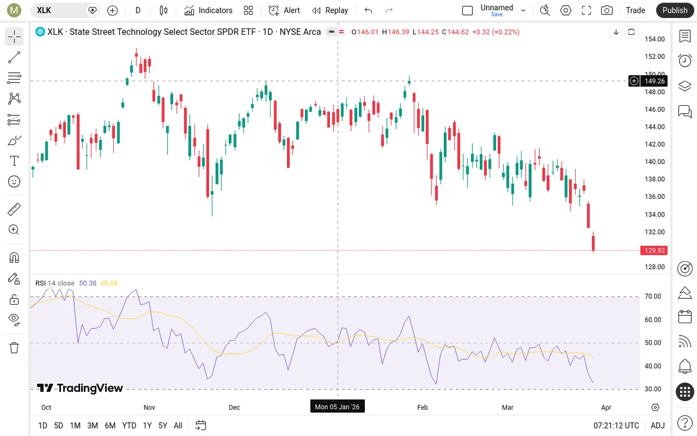Select the 5Y time range
This screenshot has height=436, width=697.
(163, 426)
